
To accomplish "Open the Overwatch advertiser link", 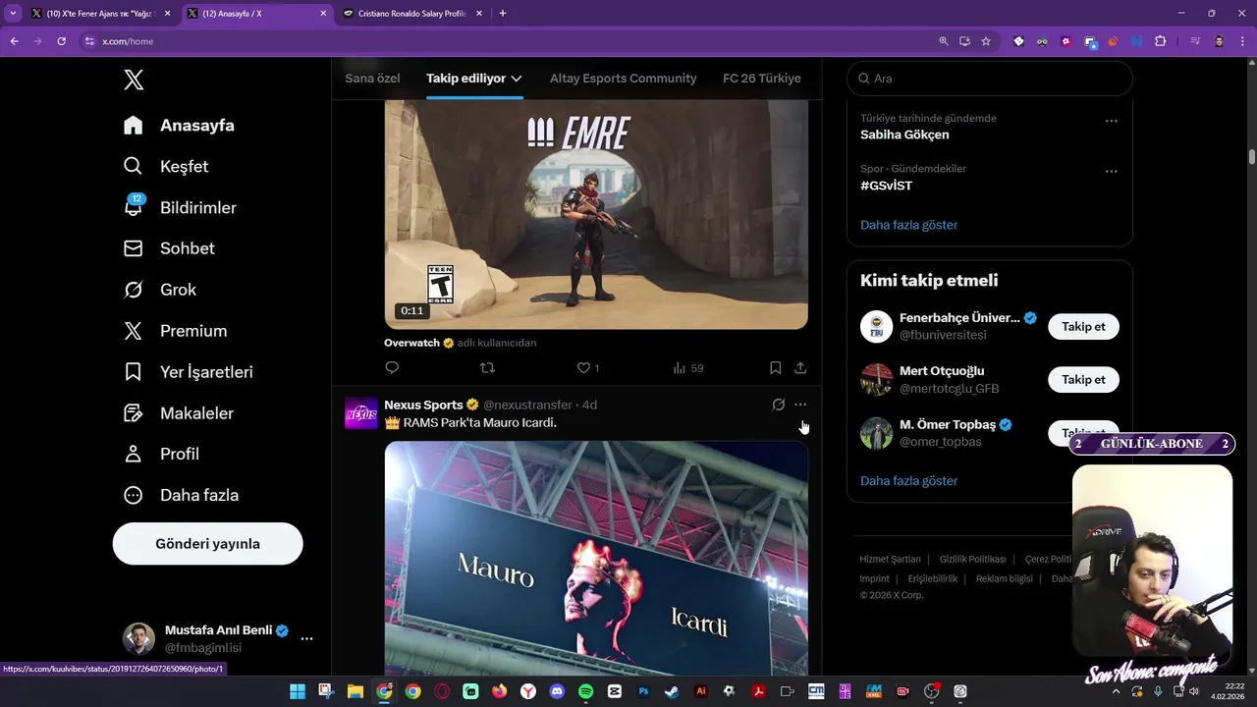I will (411, 343).
